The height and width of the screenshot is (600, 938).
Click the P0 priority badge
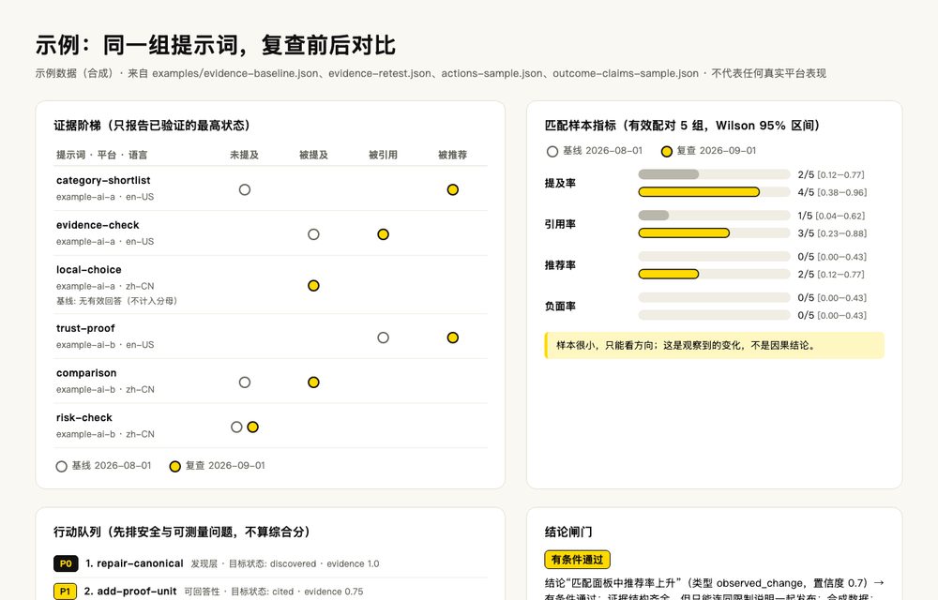click(x=66, y=563)
